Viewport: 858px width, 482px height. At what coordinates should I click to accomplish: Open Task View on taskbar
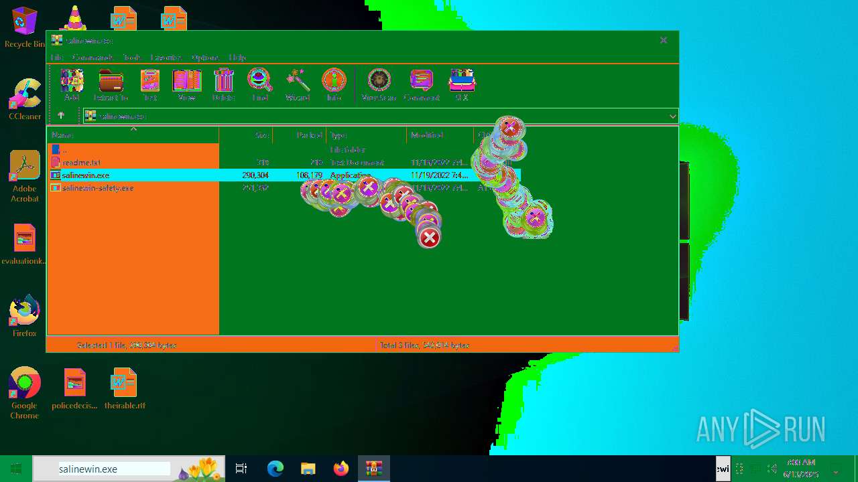pos(241,469)
